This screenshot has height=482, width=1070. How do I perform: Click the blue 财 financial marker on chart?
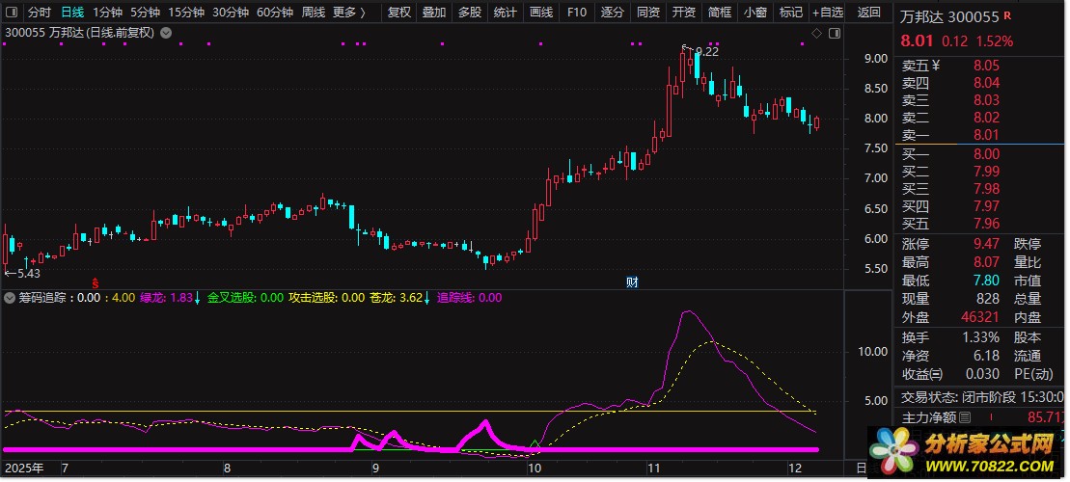(632, 281)
